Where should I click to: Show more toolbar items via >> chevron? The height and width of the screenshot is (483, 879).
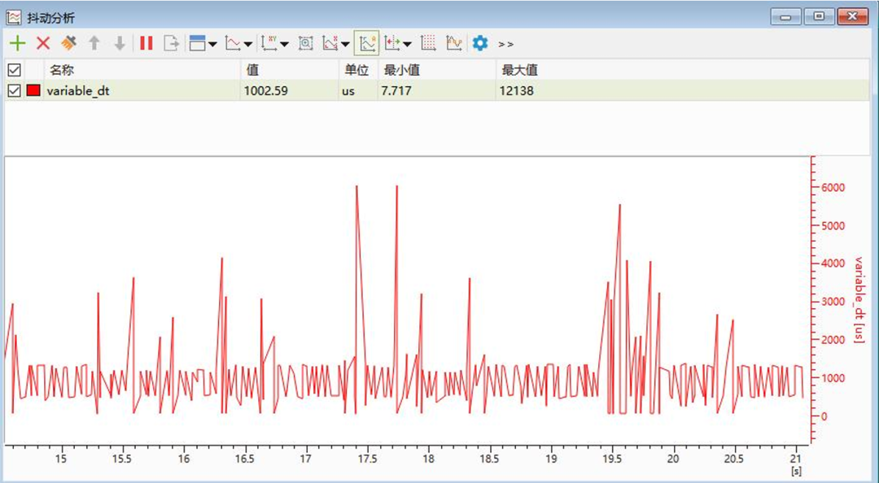tap(505, 44)
